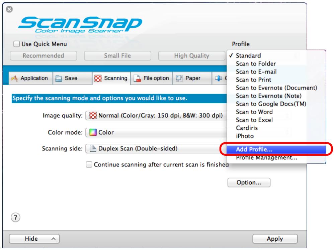This screenshot has height=250, width=334.
Task: Click the Hide button to collapse details
Action: (34, 239)
